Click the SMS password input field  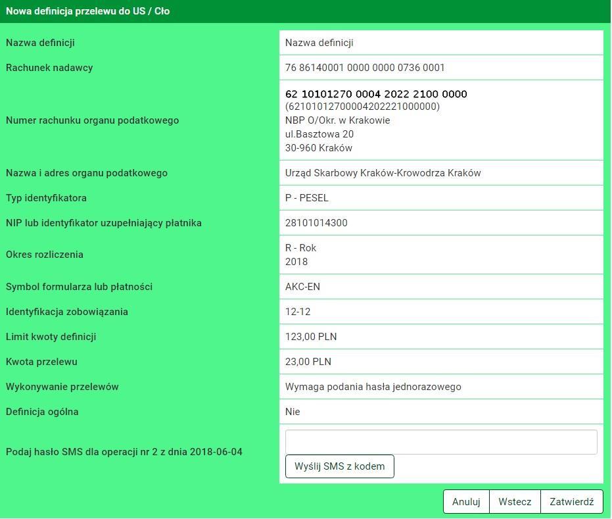tap(441, 442)
